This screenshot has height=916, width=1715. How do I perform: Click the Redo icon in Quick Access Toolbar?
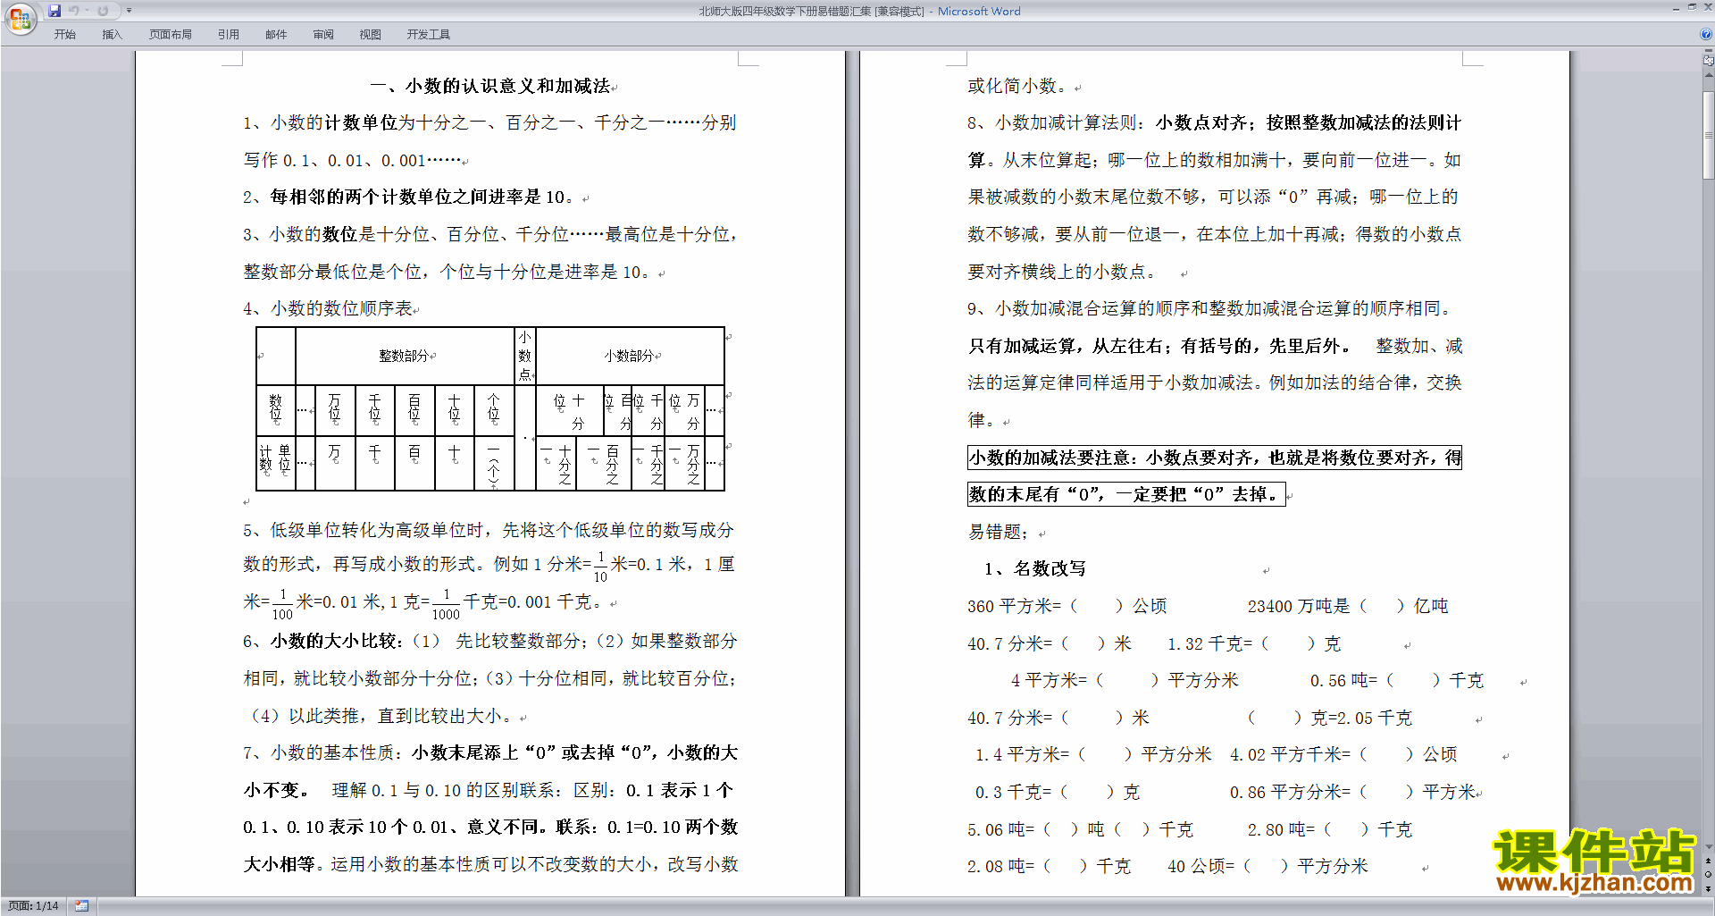(104, 11)
